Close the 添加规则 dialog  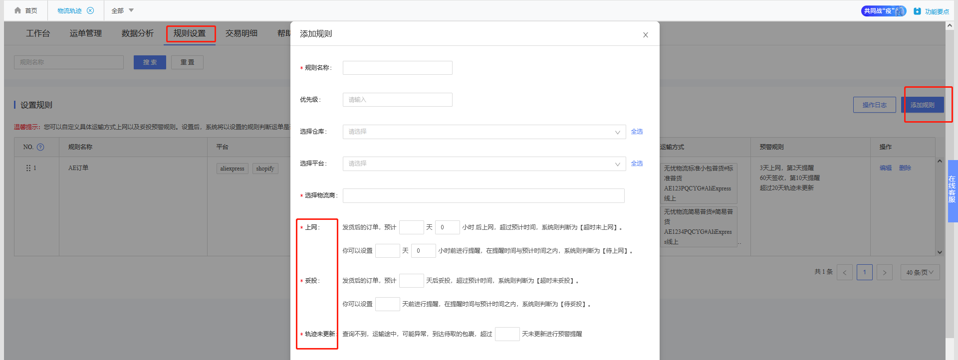click(645, 35)
